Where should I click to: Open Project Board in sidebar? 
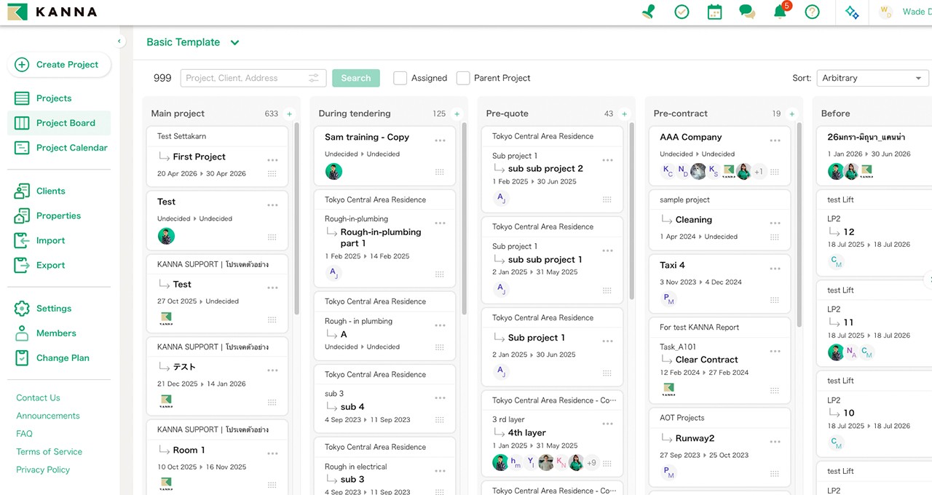(59, 123)
